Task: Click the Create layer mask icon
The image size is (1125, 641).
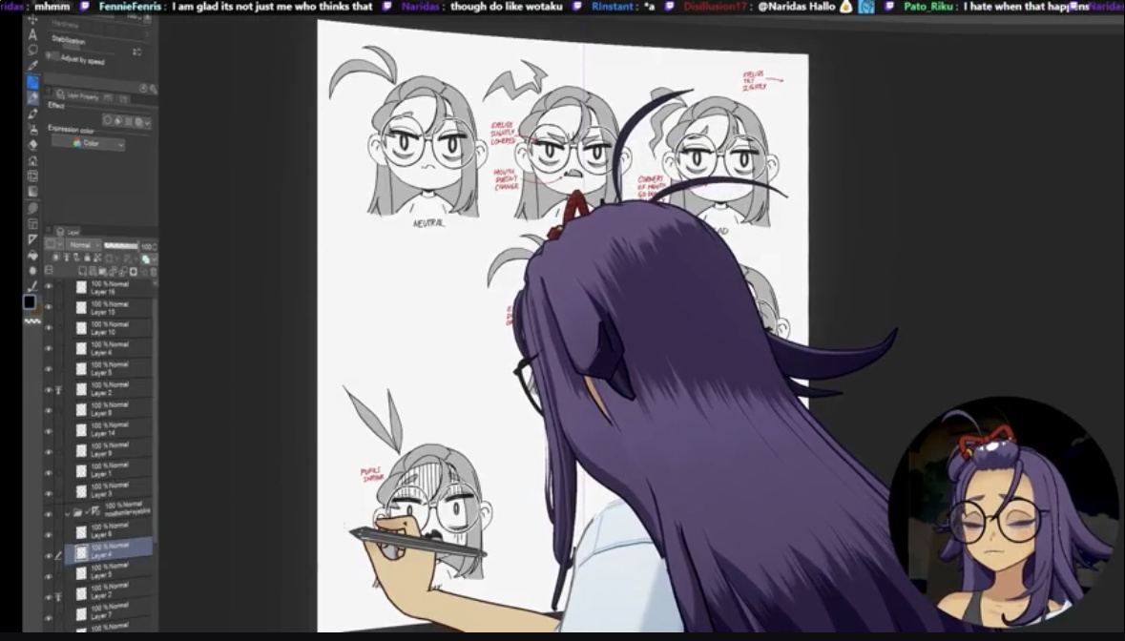Action: point(134,272)
